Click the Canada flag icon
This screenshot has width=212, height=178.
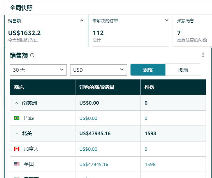coord(17,149)
